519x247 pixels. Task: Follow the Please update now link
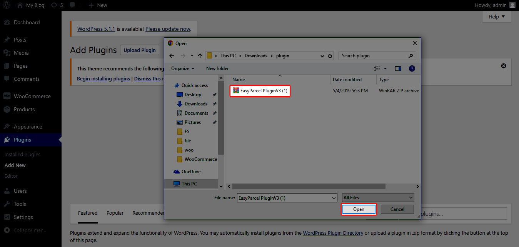(x=168, y=29)
